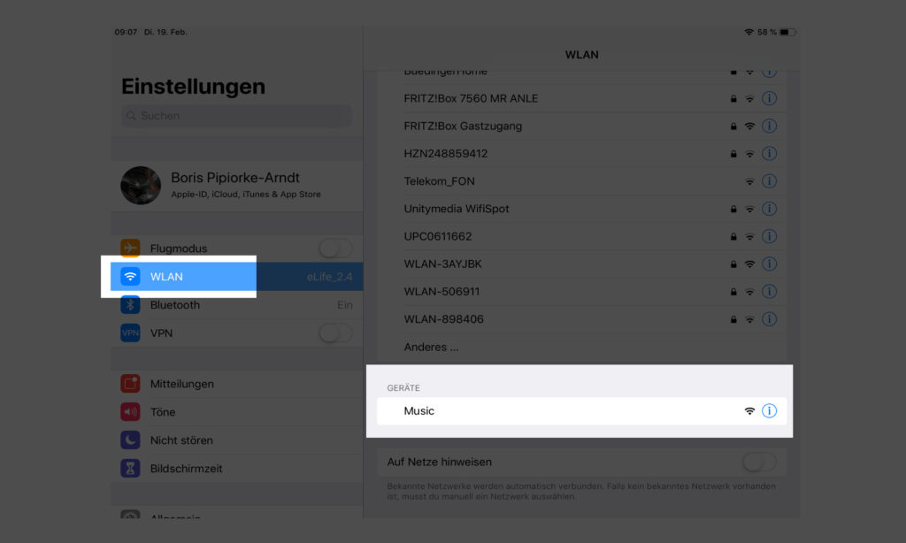Click the Bluetooth icon in sidebar
This screenshot has height=543, width=906.
(x=130, y=304)
